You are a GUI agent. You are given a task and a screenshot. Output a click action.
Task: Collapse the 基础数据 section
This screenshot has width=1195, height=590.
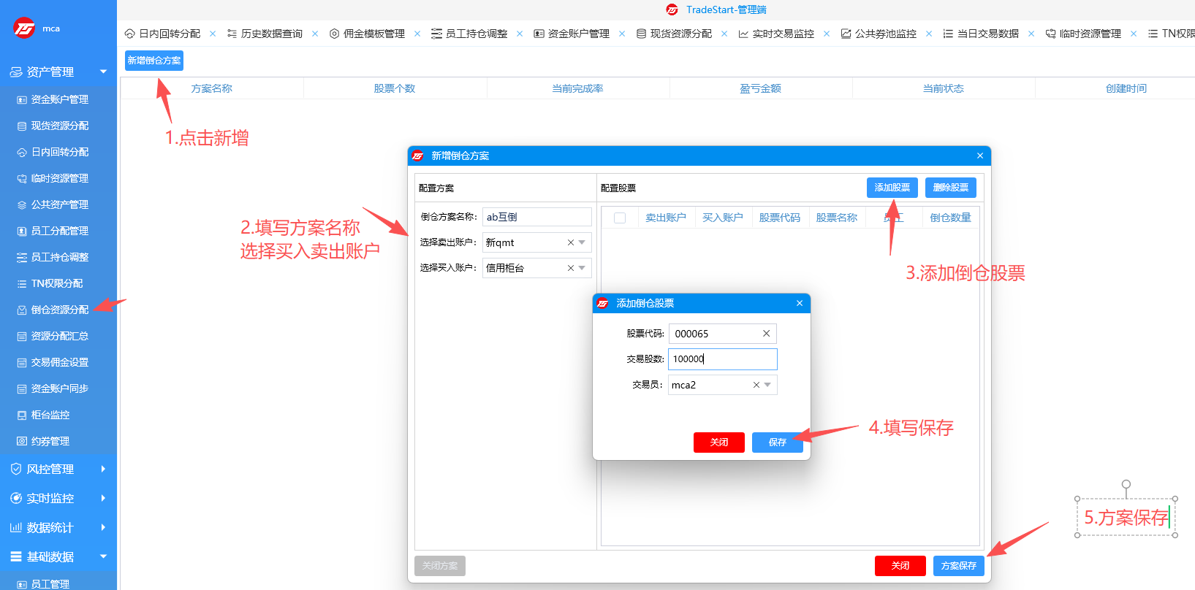coord(103,556)
